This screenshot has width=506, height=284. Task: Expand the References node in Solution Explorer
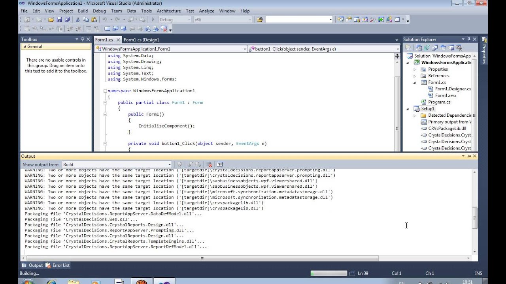pos(415,76)
